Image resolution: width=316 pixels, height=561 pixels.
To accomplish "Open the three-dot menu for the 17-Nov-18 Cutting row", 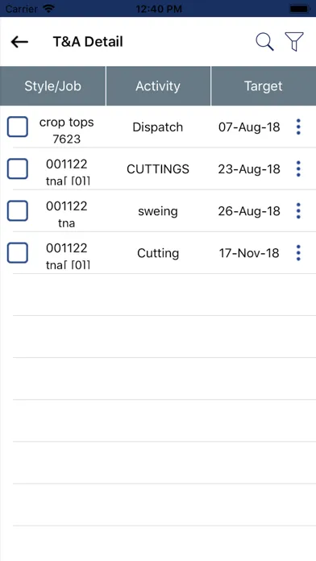I will tap(298, 253).
